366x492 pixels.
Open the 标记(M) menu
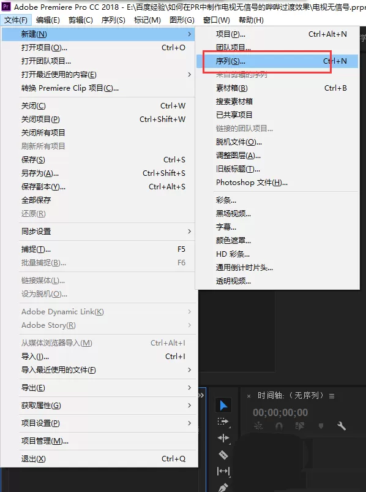point(148,20)
